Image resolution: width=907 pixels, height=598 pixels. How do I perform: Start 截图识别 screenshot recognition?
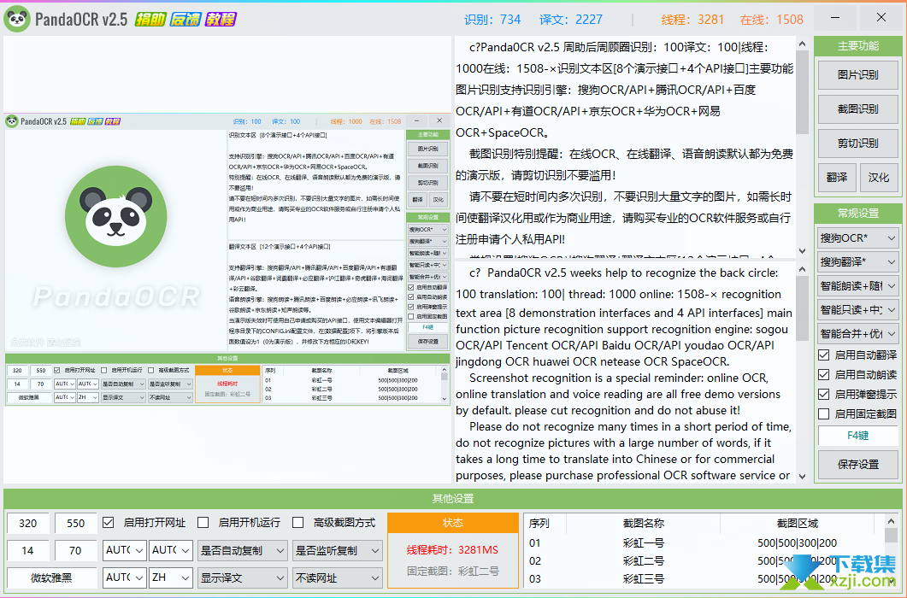(857, 108)
